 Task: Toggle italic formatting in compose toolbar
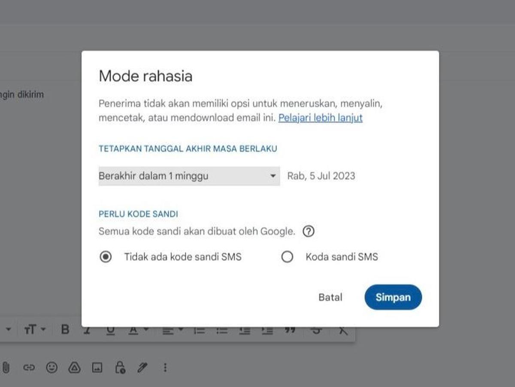tap(88, 330)
